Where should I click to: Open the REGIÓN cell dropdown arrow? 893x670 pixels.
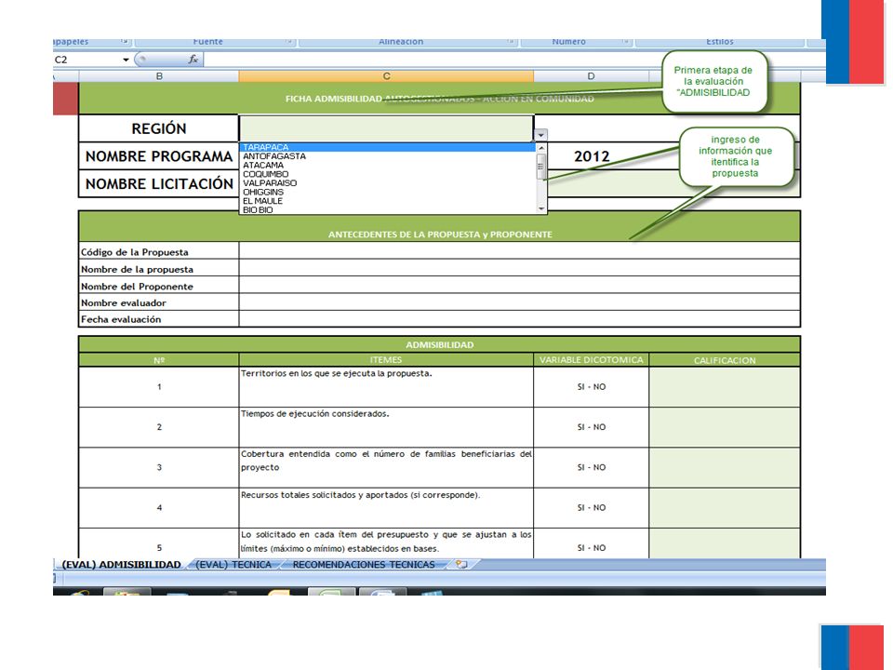[x=540, y=135]
